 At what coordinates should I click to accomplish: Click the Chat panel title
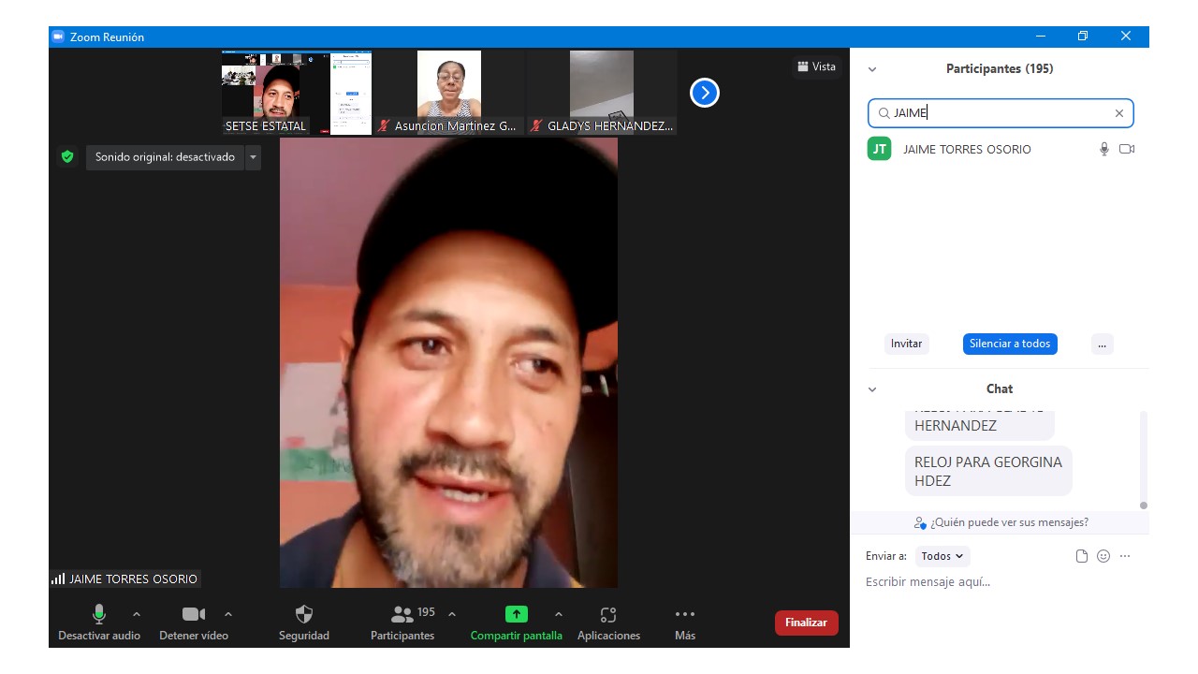1000,389
